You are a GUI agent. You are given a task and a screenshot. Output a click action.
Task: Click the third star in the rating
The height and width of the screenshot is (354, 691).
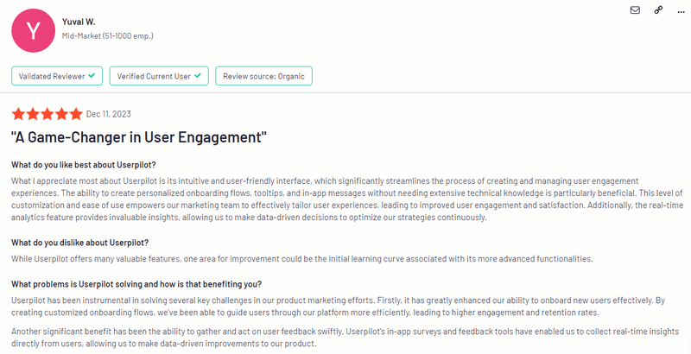[x=48, y=114]
